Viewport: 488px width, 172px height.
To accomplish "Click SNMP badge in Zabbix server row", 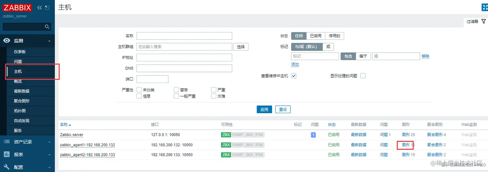I will [x=238, y=135].
